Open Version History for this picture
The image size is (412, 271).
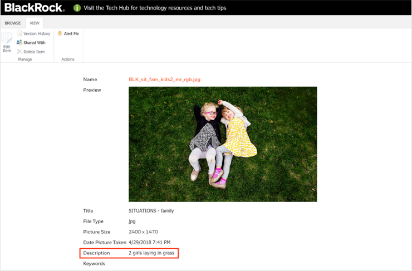[x=33, y=34]
